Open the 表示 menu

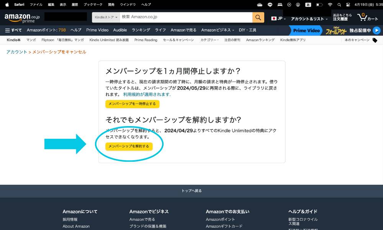[63, 4]
